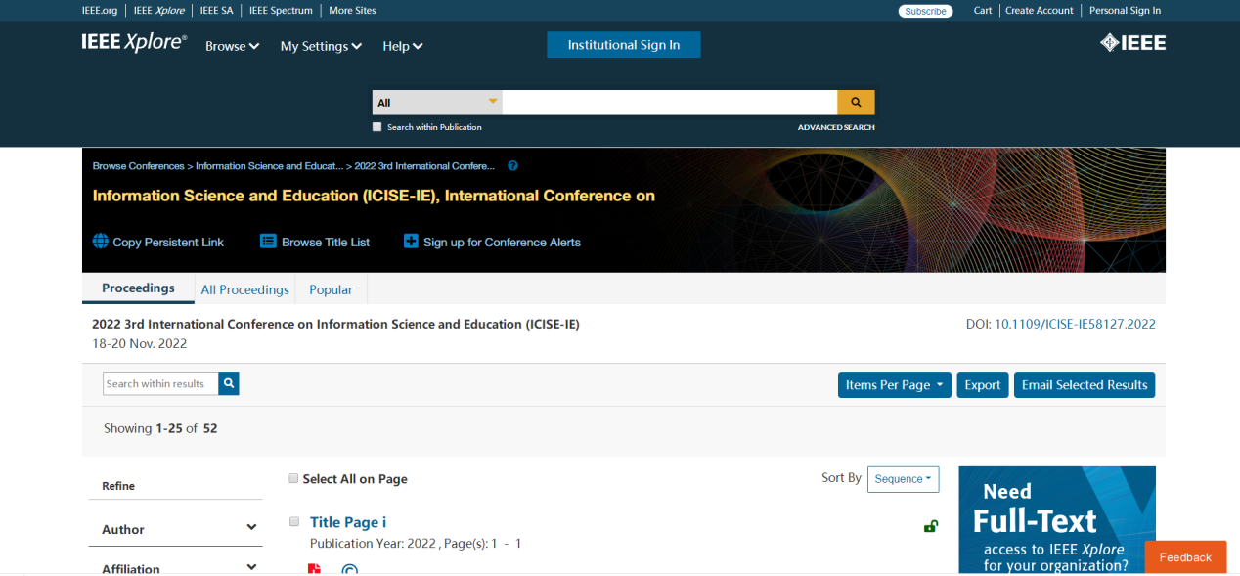This screenshot has height=576, width=1240.
Task: Click the Browse Title List link text
Action: (x=326, y=243)
